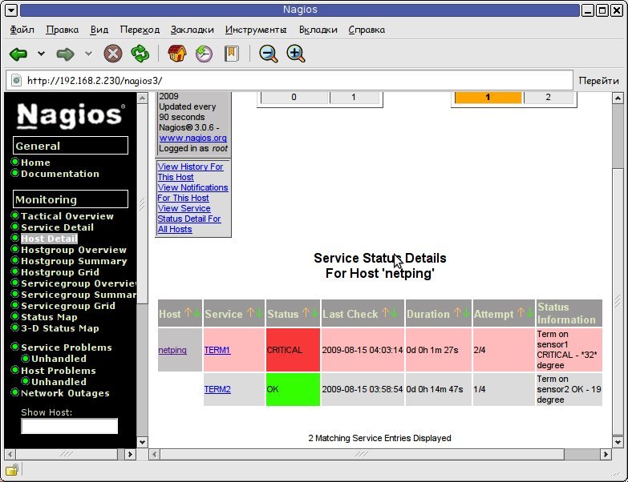Open the Закладки menu
Viewport: 628px width, 482px height.
tap(192, 30)
